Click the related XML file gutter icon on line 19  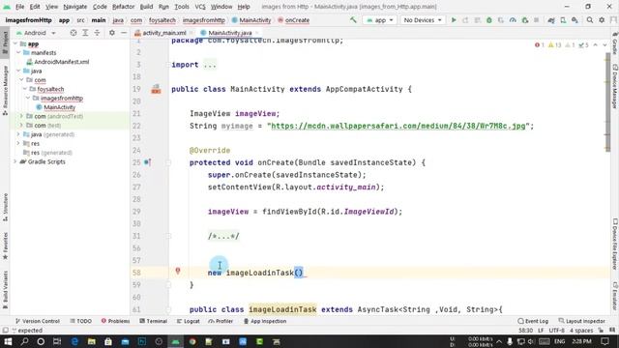coord(157,89)
